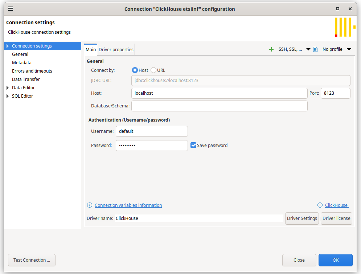The image size is (361, 274).
Task: Click the Port input field
Action: [x=336, y=93]
